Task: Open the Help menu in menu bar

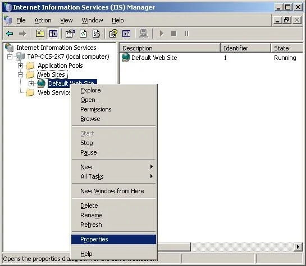Action: pos(118,20)
